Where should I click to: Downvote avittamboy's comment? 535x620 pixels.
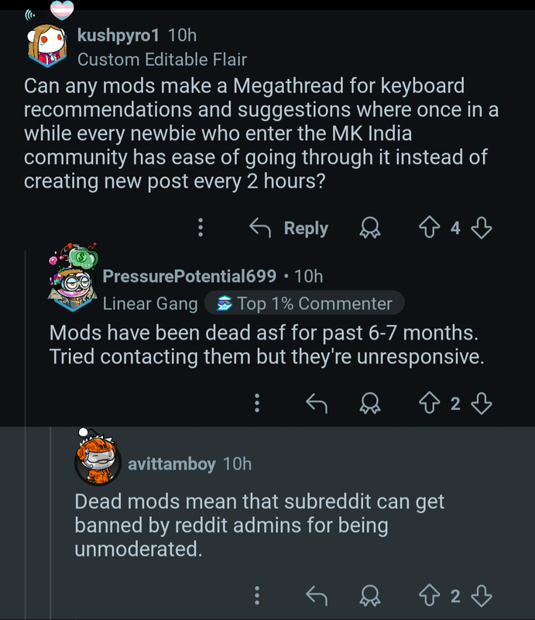(482, 595)
